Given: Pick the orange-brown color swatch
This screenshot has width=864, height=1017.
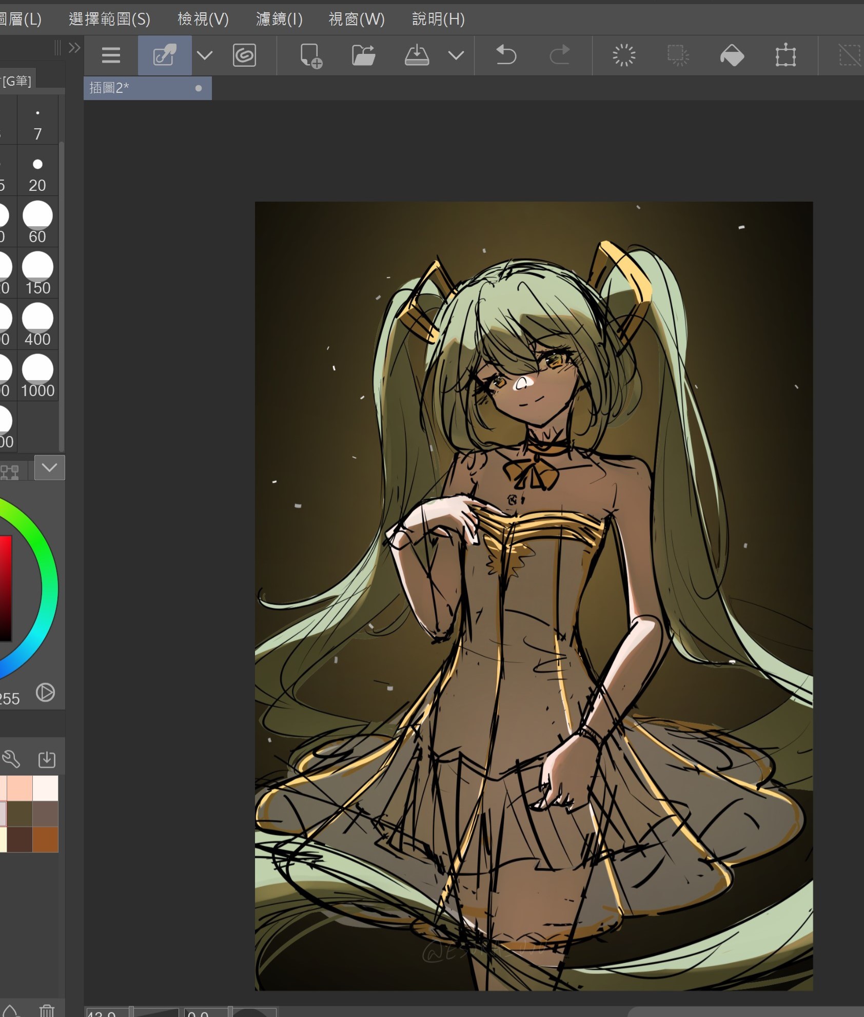Looking at the screenshot, I should [x=45, y=839].
